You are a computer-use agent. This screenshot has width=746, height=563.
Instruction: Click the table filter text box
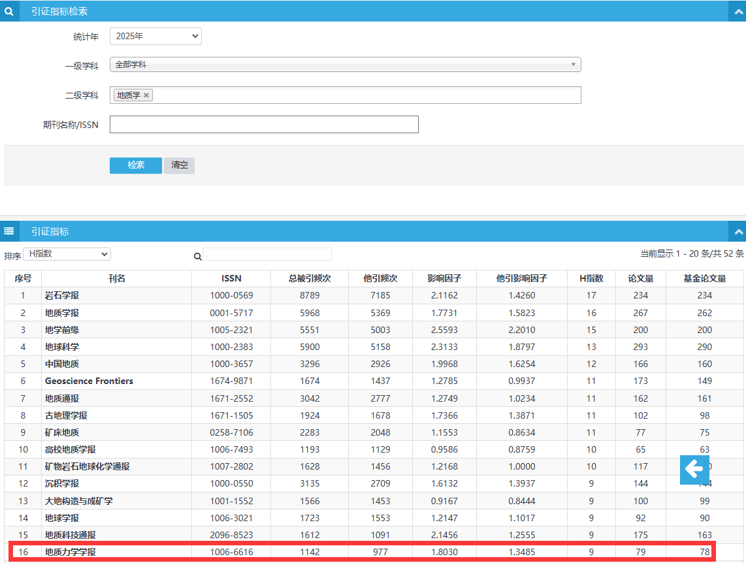(267, 255)
